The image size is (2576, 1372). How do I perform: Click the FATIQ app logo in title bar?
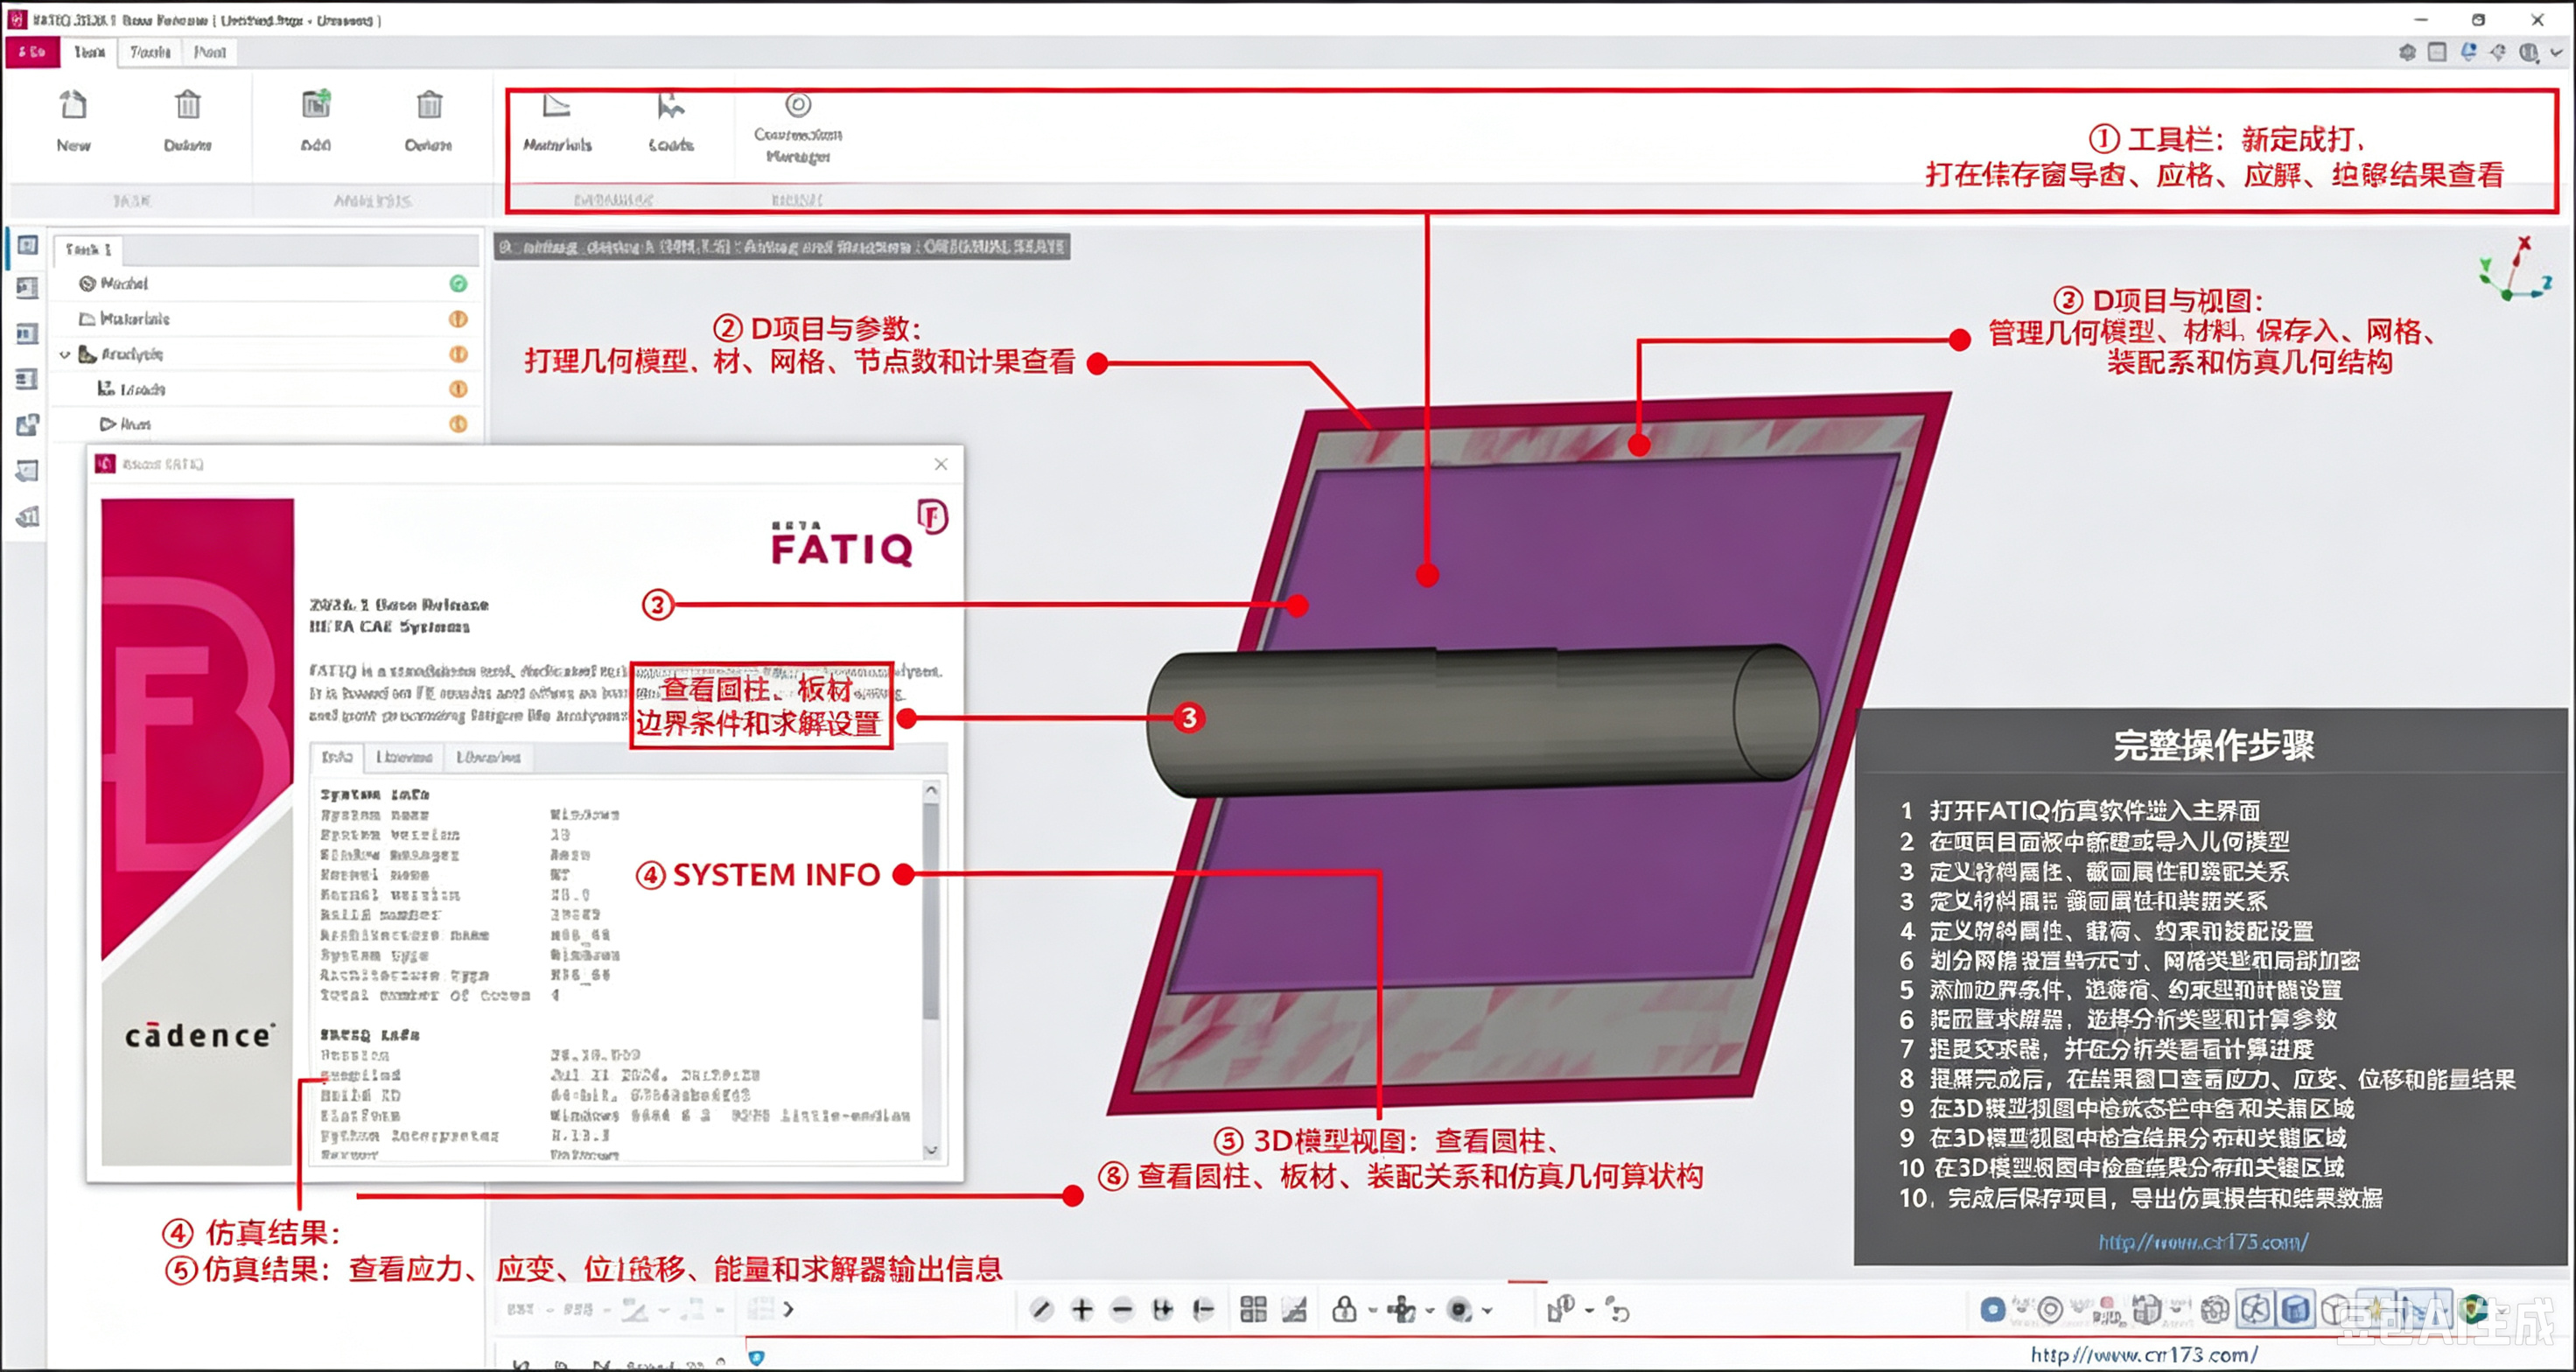pyautogui.click(x=17, y=19)
